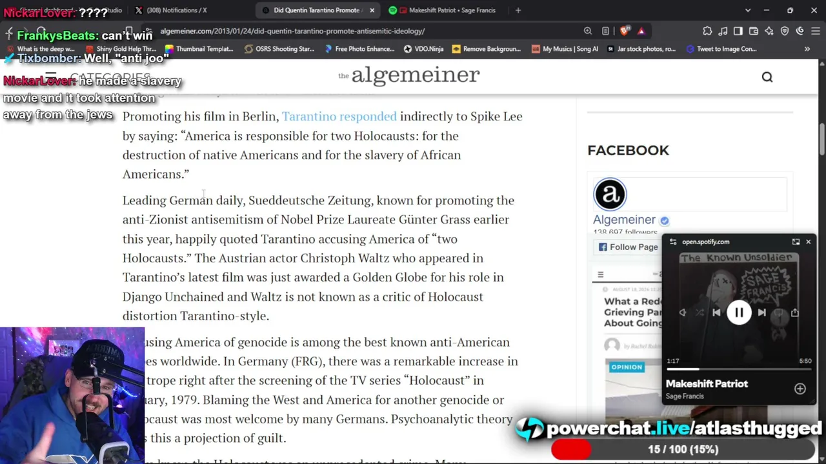This screenshot has height=464, width=826.
Task: Open 'Shiny Gold Help Thr...' bookmark
Action: point(120,49)
